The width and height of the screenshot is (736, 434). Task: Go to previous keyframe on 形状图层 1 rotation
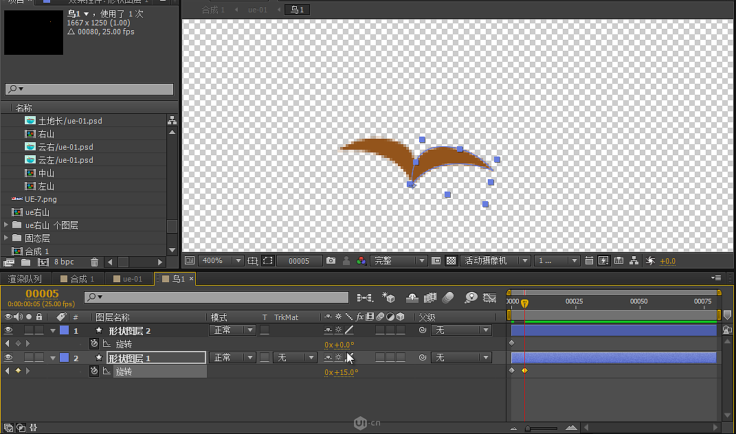[x=7, y=371]
